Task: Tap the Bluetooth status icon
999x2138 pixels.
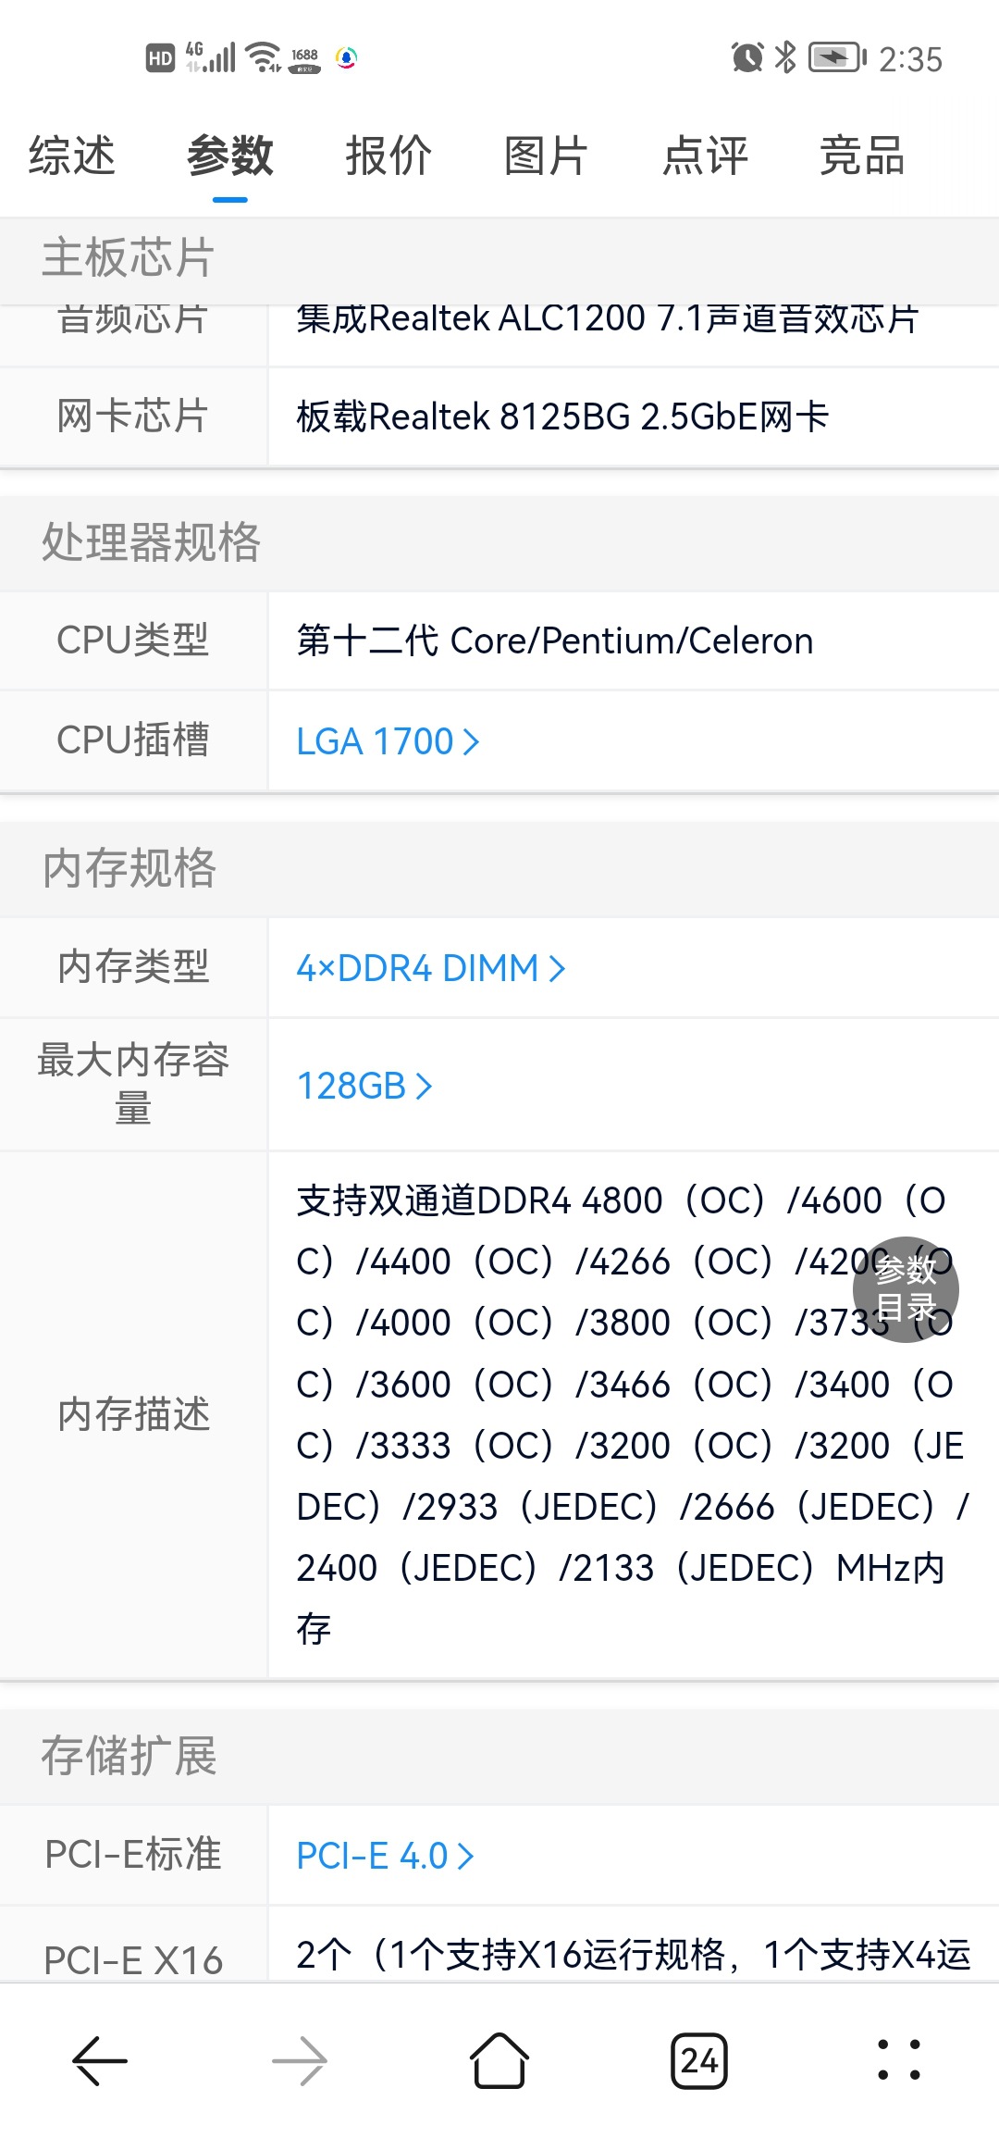Action: point(785,58)
